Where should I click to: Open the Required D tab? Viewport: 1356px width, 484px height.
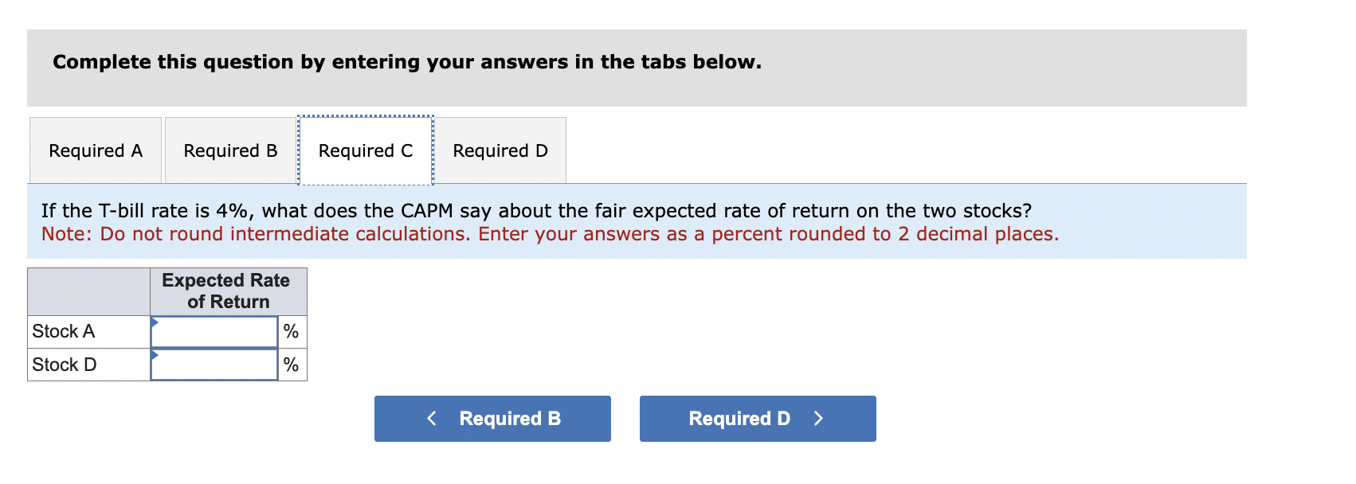coord(500,150)
